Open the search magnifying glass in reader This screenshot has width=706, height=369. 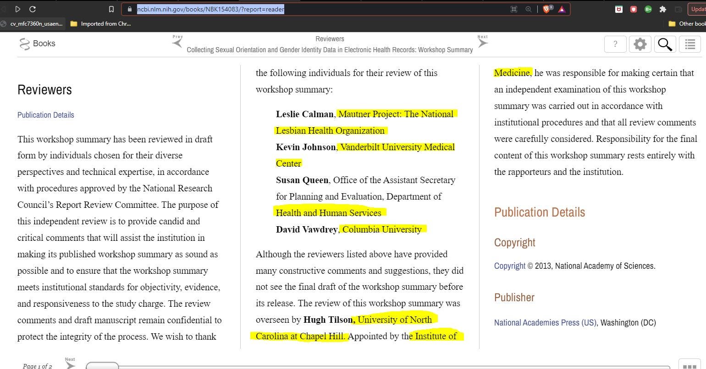665,44
